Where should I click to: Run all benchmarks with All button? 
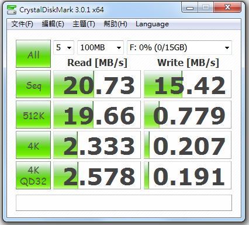33,54
